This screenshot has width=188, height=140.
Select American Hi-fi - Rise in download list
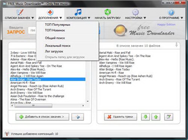[x=111, y=73]
